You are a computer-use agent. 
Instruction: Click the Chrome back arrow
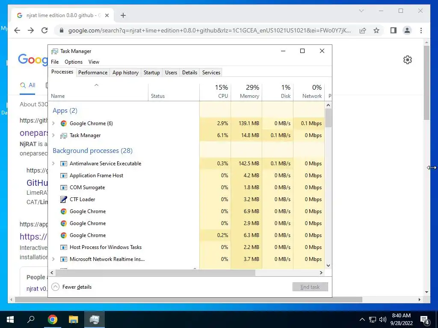17,30
